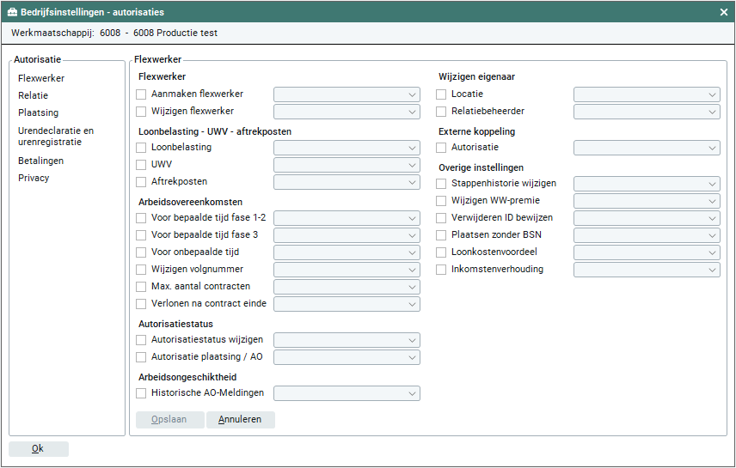Select Relatie in the Autorisatie list
736x468 pixels.
click(x=33, y=95)
